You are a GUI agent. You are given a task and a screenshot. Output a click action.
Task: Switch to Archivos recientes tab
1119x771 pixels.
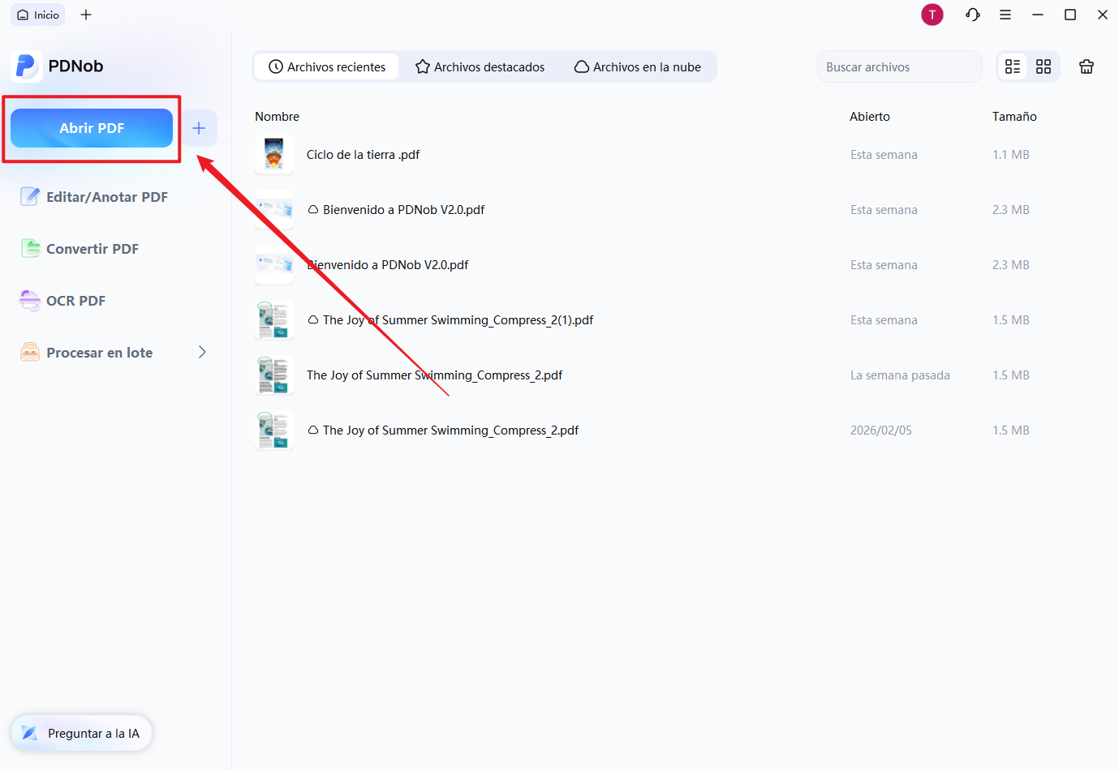point(327,67)
